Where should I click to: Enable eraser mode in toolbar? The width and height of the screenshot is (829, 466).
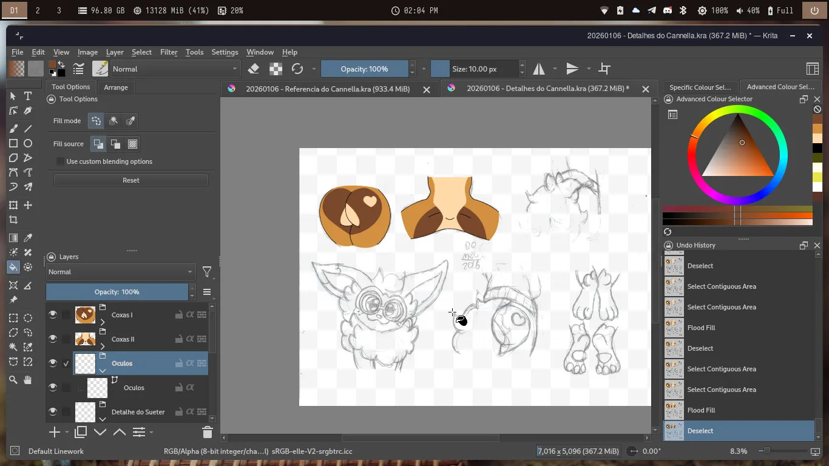254,69
